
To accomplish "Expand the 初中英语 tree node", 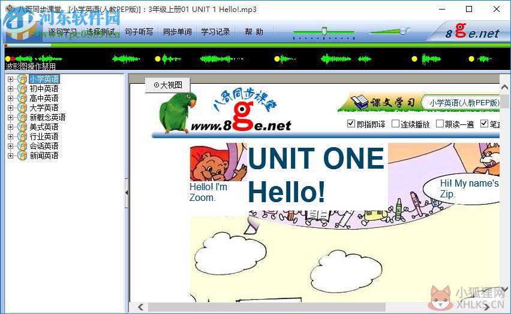I will [x=10, y=89].
